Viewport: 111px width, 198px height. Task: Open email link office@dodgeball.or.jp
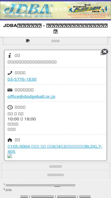point(31,96)
